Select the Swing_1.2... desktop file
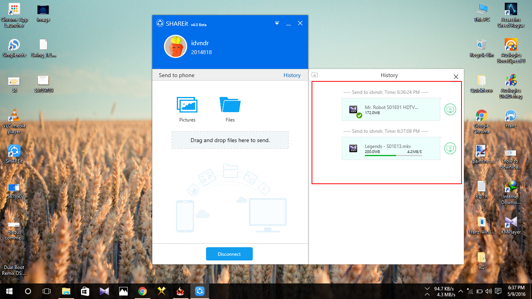 (x=43, y=48)
